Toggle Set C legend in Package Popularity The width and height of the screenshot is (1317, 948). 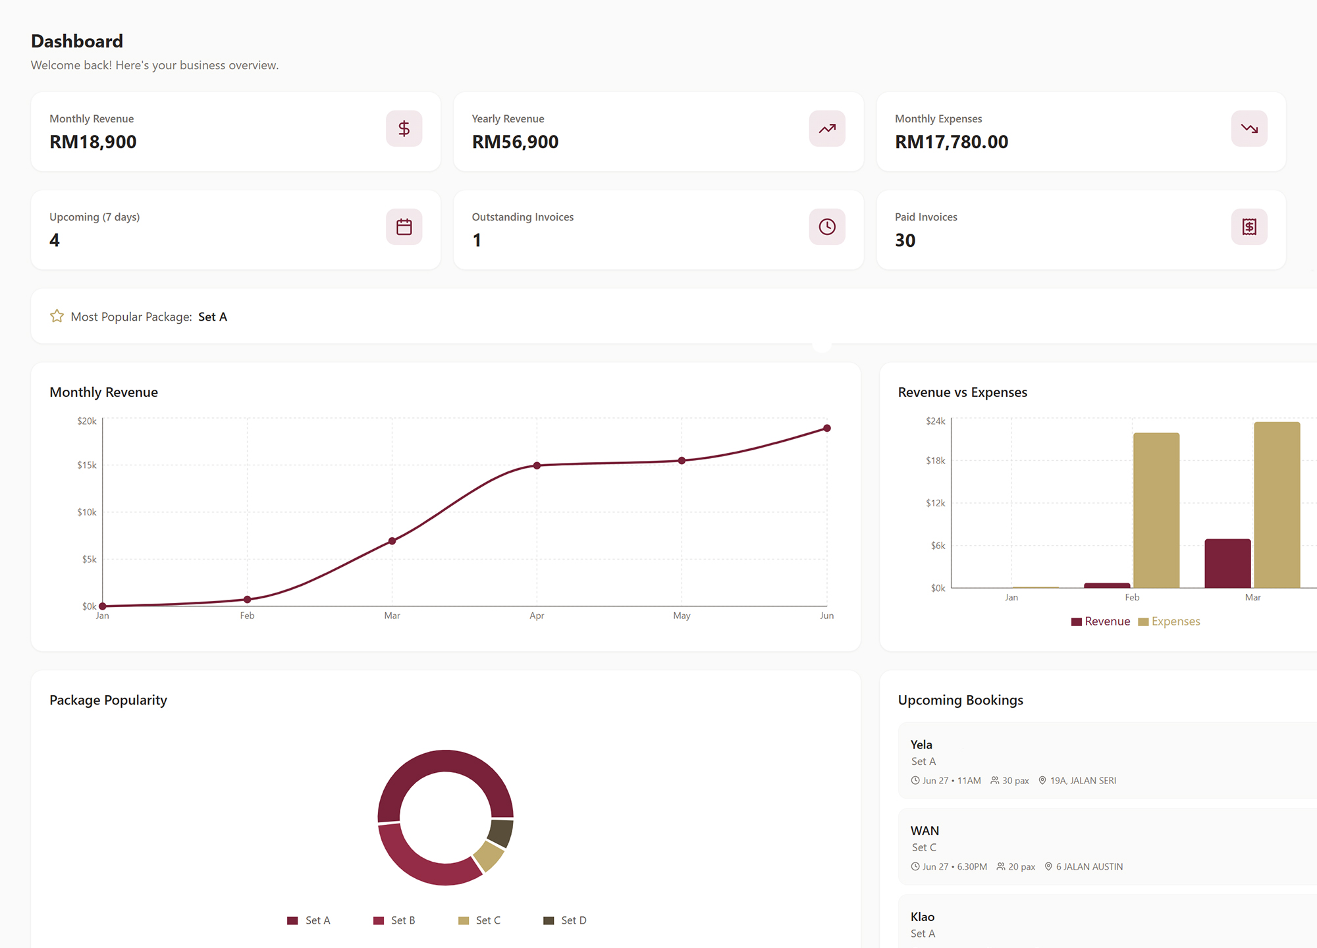pyautogui.click(x=479, y=920)
